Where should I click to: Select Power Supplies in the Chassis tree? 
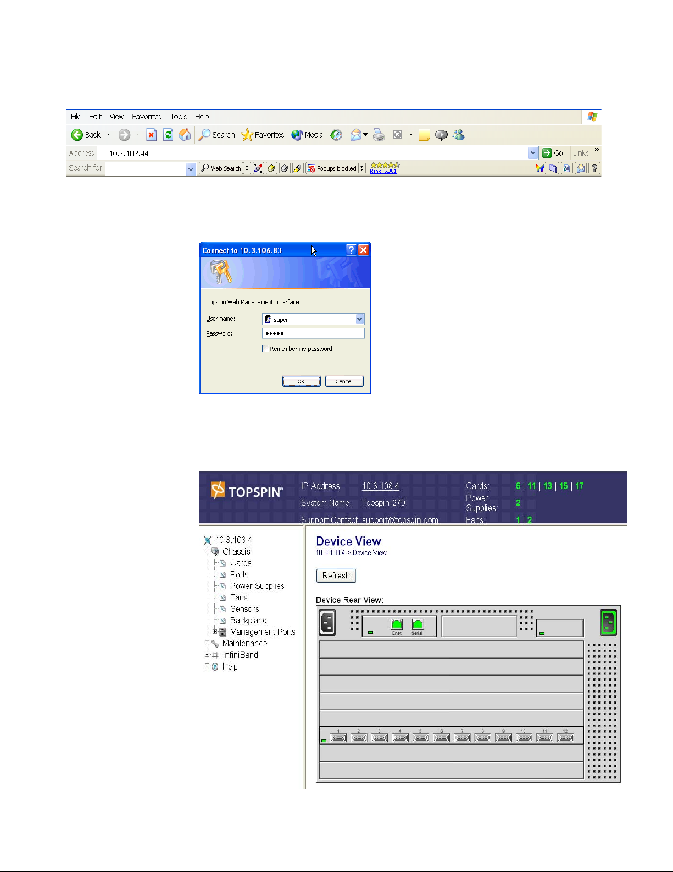[257, 586]
